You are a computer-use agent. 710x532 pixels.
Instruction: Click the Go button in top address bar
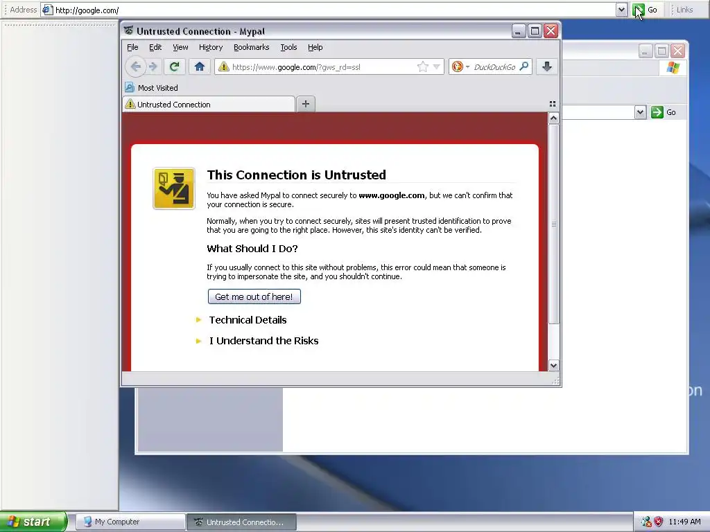pyautogui.click(x=645, y=10)
